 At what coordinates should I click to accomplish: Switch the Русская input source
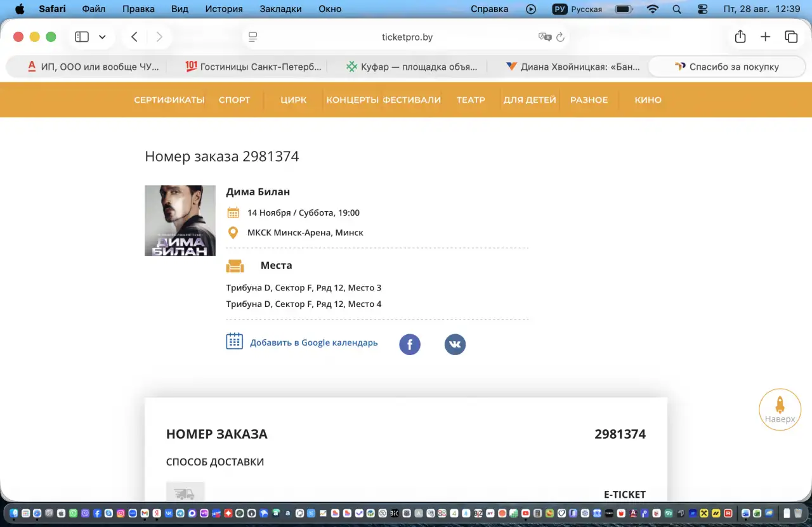pos(577,9)
